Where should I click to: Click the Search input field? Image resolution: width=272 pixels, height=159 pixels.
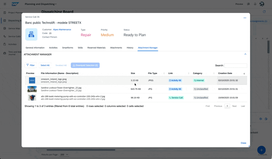point(235,66)
